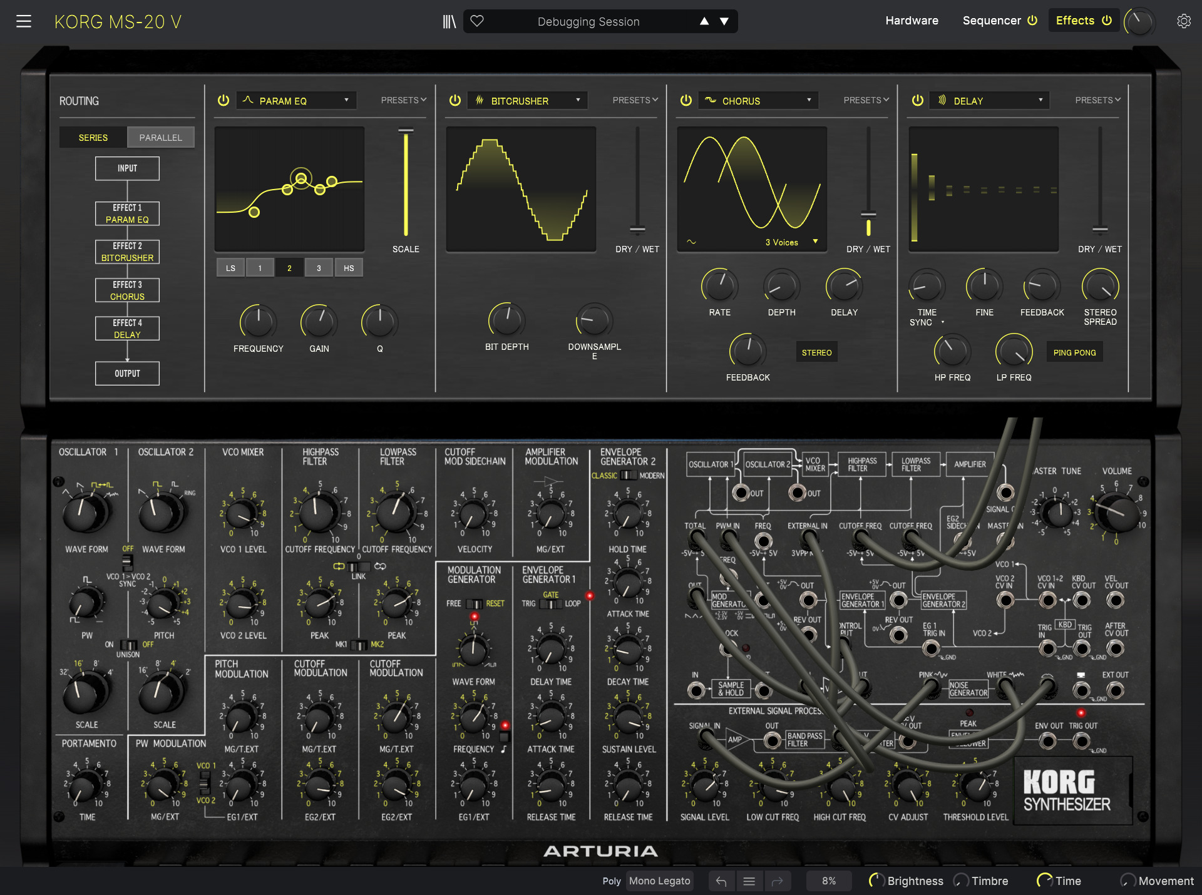The height and width of the screenshot is (895, 1202).
Task: Click the Movement macro knob
Action: point(1128,881)
